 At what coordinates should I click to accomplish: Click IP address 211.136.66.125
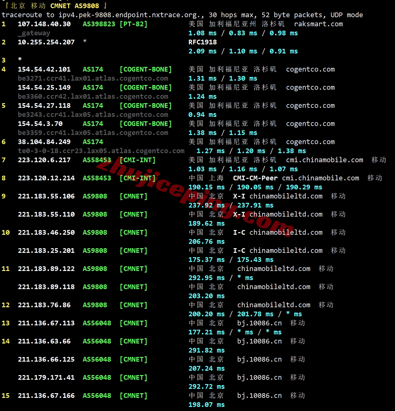coord(46,359)
